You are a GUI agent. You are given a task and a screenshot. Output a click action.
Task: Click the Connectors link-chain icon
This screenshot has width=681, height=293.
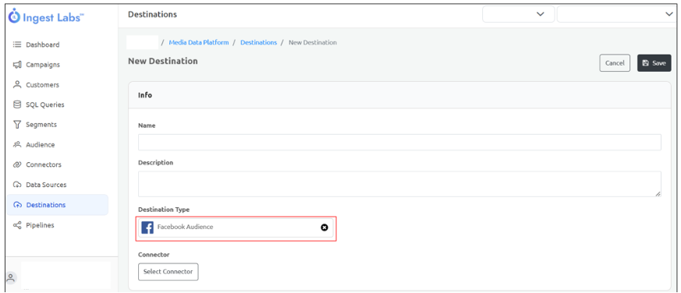pos(17,164)
